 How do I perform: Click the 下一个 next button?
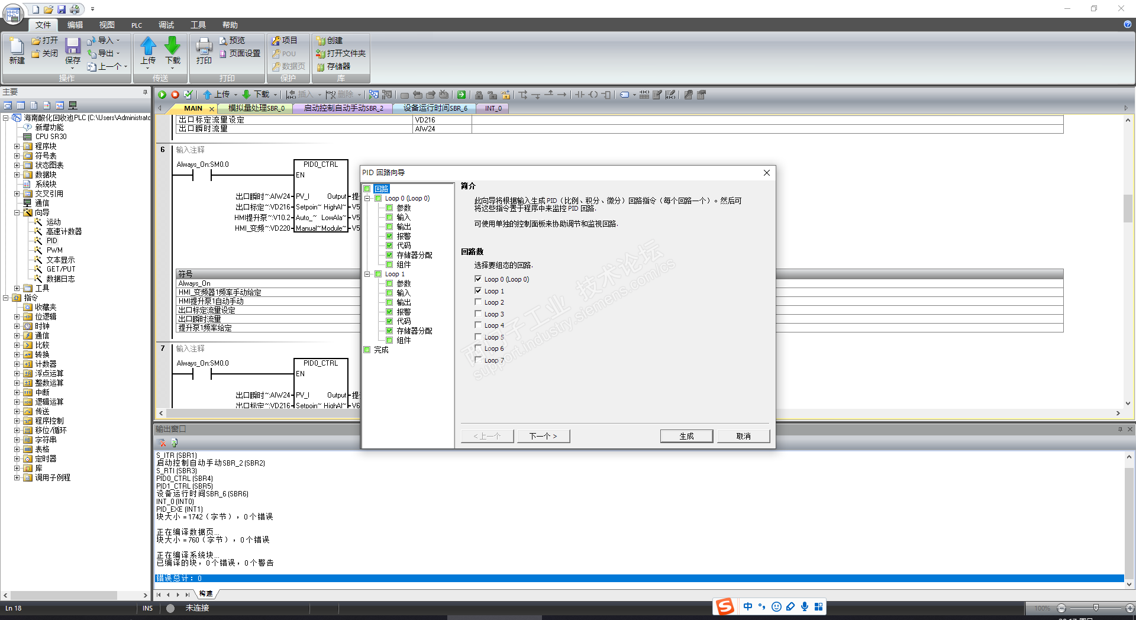tap(543, 436)
